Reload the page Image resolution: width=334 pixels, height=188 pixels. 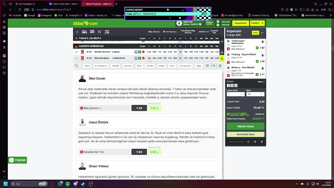tap(20, 10)
